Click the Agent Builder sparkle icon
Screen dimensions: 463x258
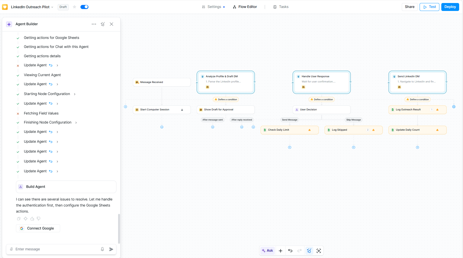(9, 24)
